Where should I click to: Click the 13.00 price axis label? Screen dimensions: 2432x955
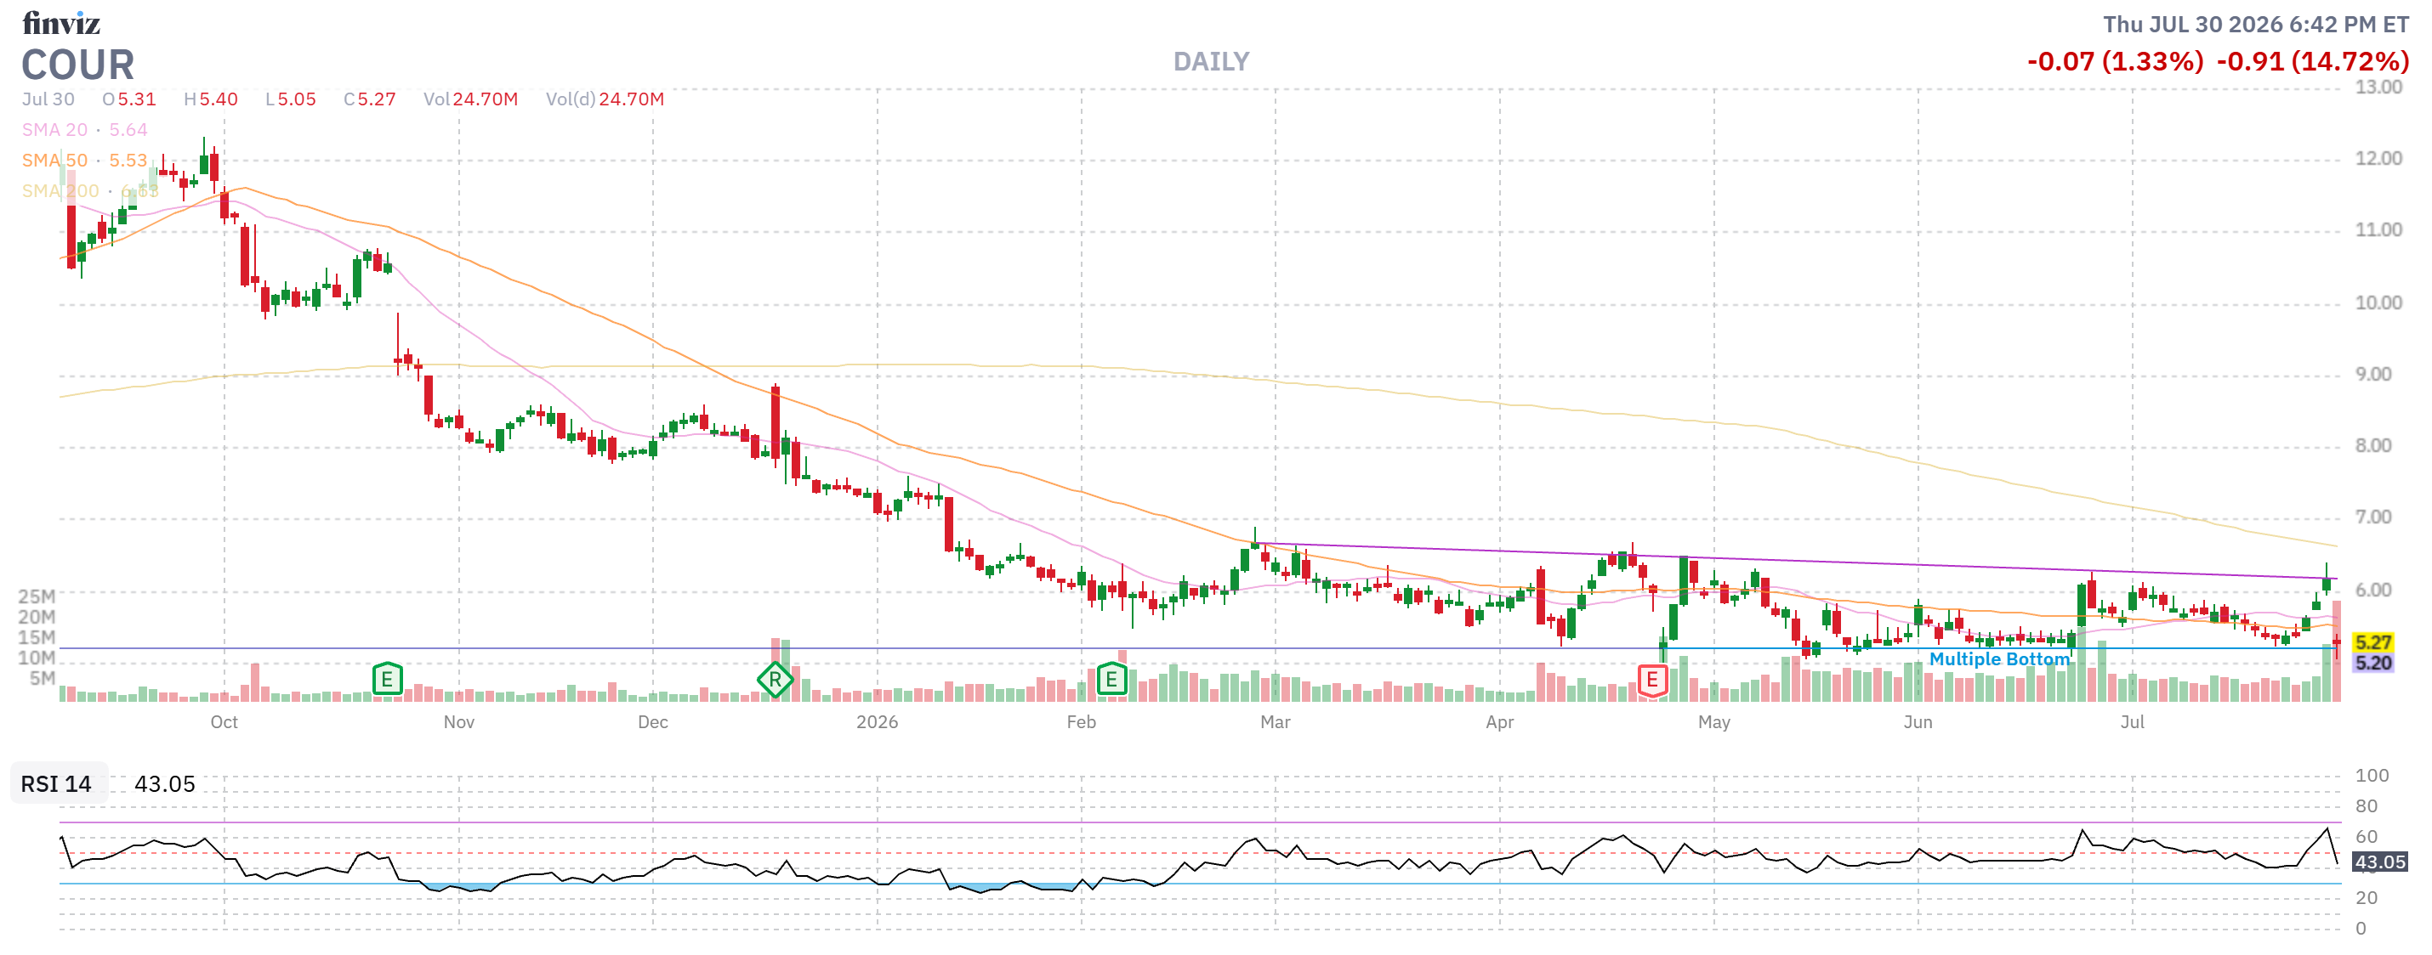coord(2378,87)
